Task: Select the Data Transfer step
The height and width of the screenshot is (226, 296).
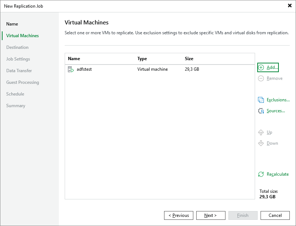Action: pyautogui.click(x=19, y=71)
